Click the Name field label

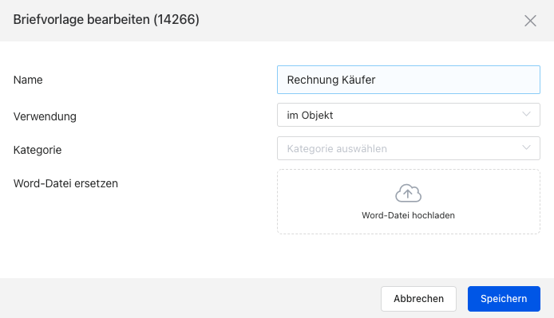pos(28,80)
